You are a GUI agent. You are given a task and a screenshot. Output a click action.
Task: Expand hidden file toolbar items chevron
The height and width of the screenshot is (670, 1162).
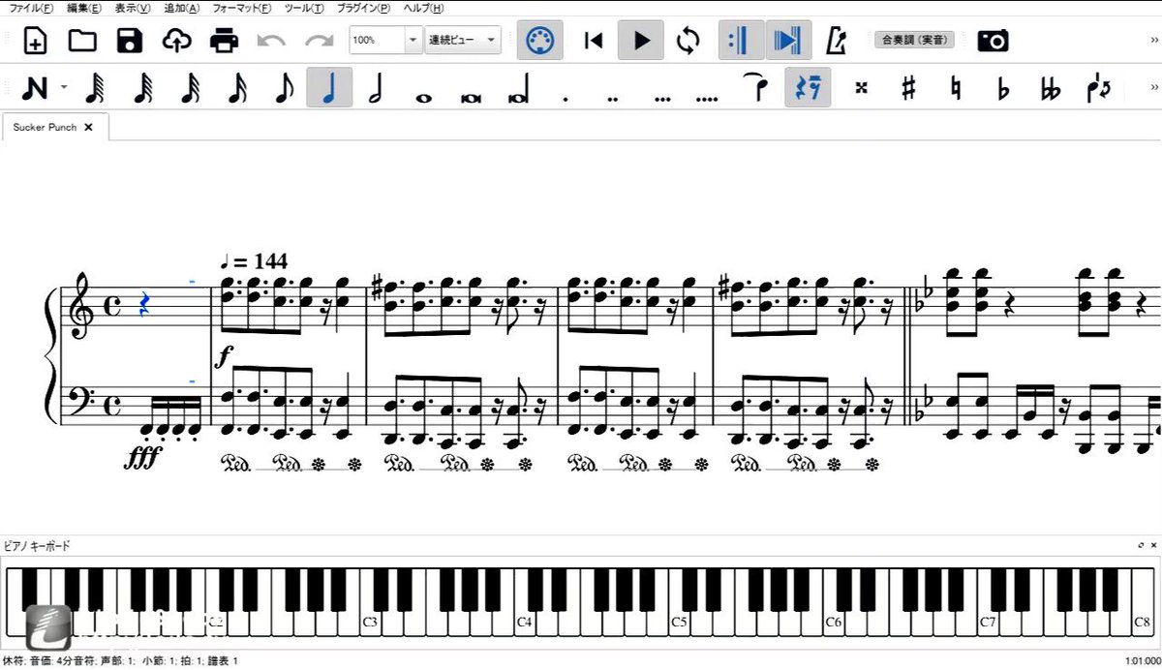(x=1154, y=41)
